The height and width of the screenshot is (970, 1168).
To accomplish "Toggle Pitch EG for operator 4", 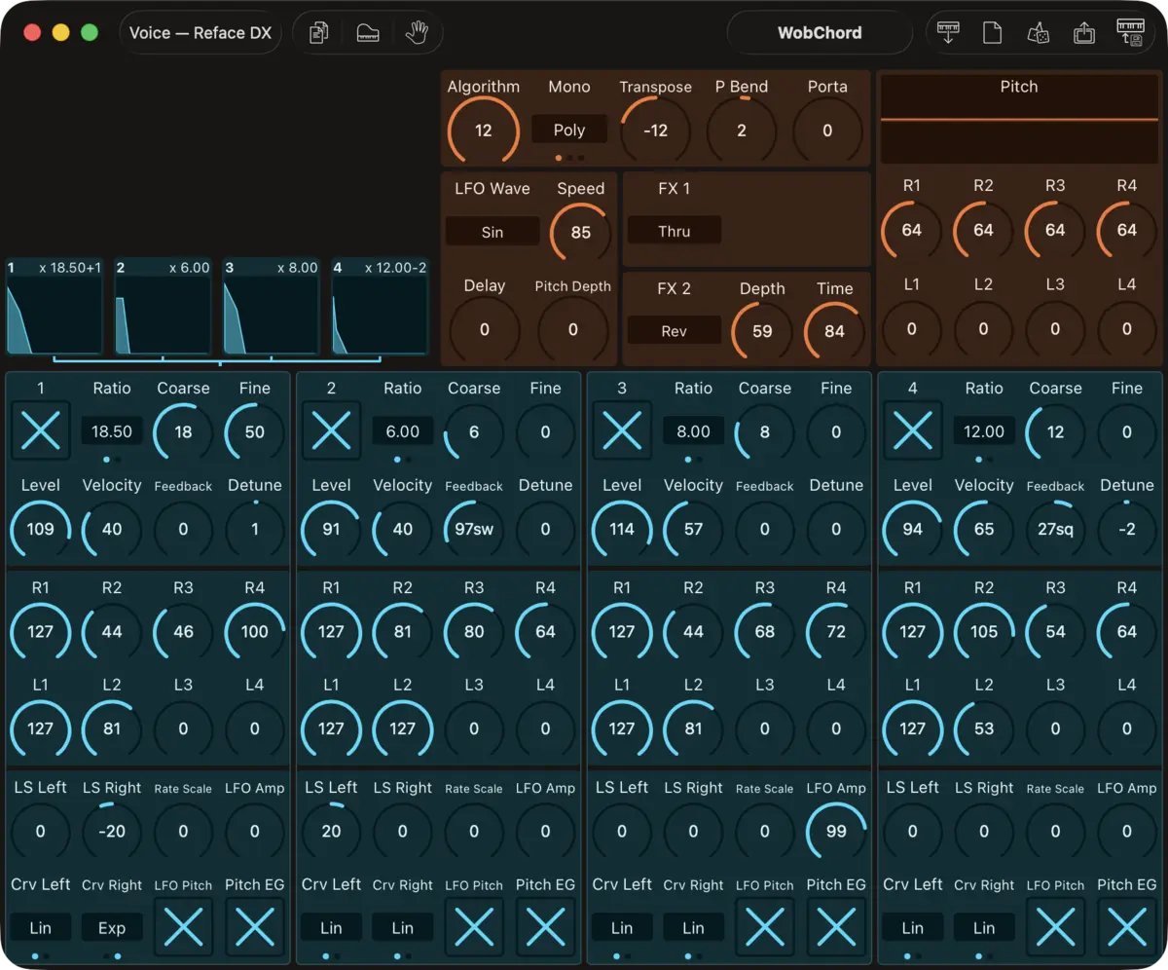I will tap(1127, 927).
